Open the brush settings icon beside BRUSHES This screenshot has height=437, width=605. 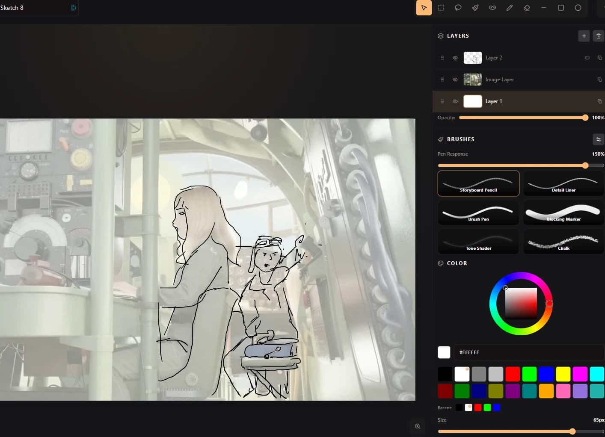[598, 139]
